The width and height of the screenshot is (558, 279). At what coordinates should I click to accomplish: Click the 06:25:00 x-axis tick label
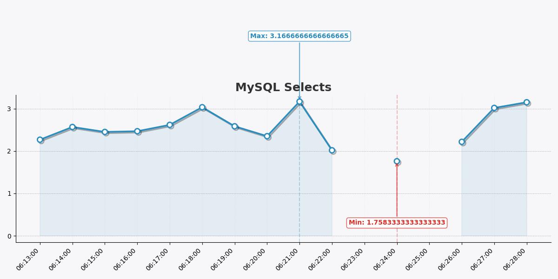click(x=418, y=259)
